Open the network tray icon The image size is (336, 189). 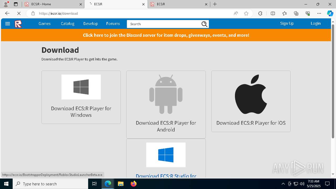(296, 184)
